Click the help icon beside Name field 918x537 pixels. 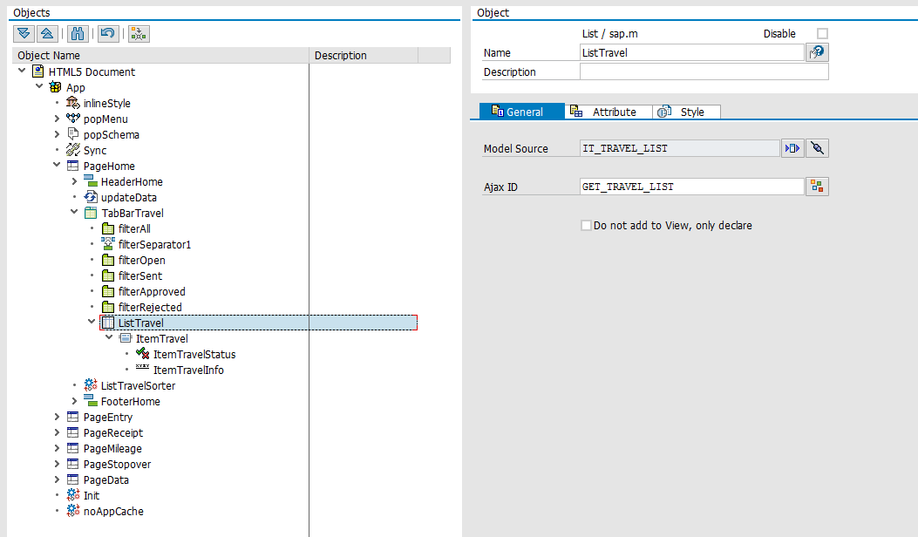pos(817,52)
